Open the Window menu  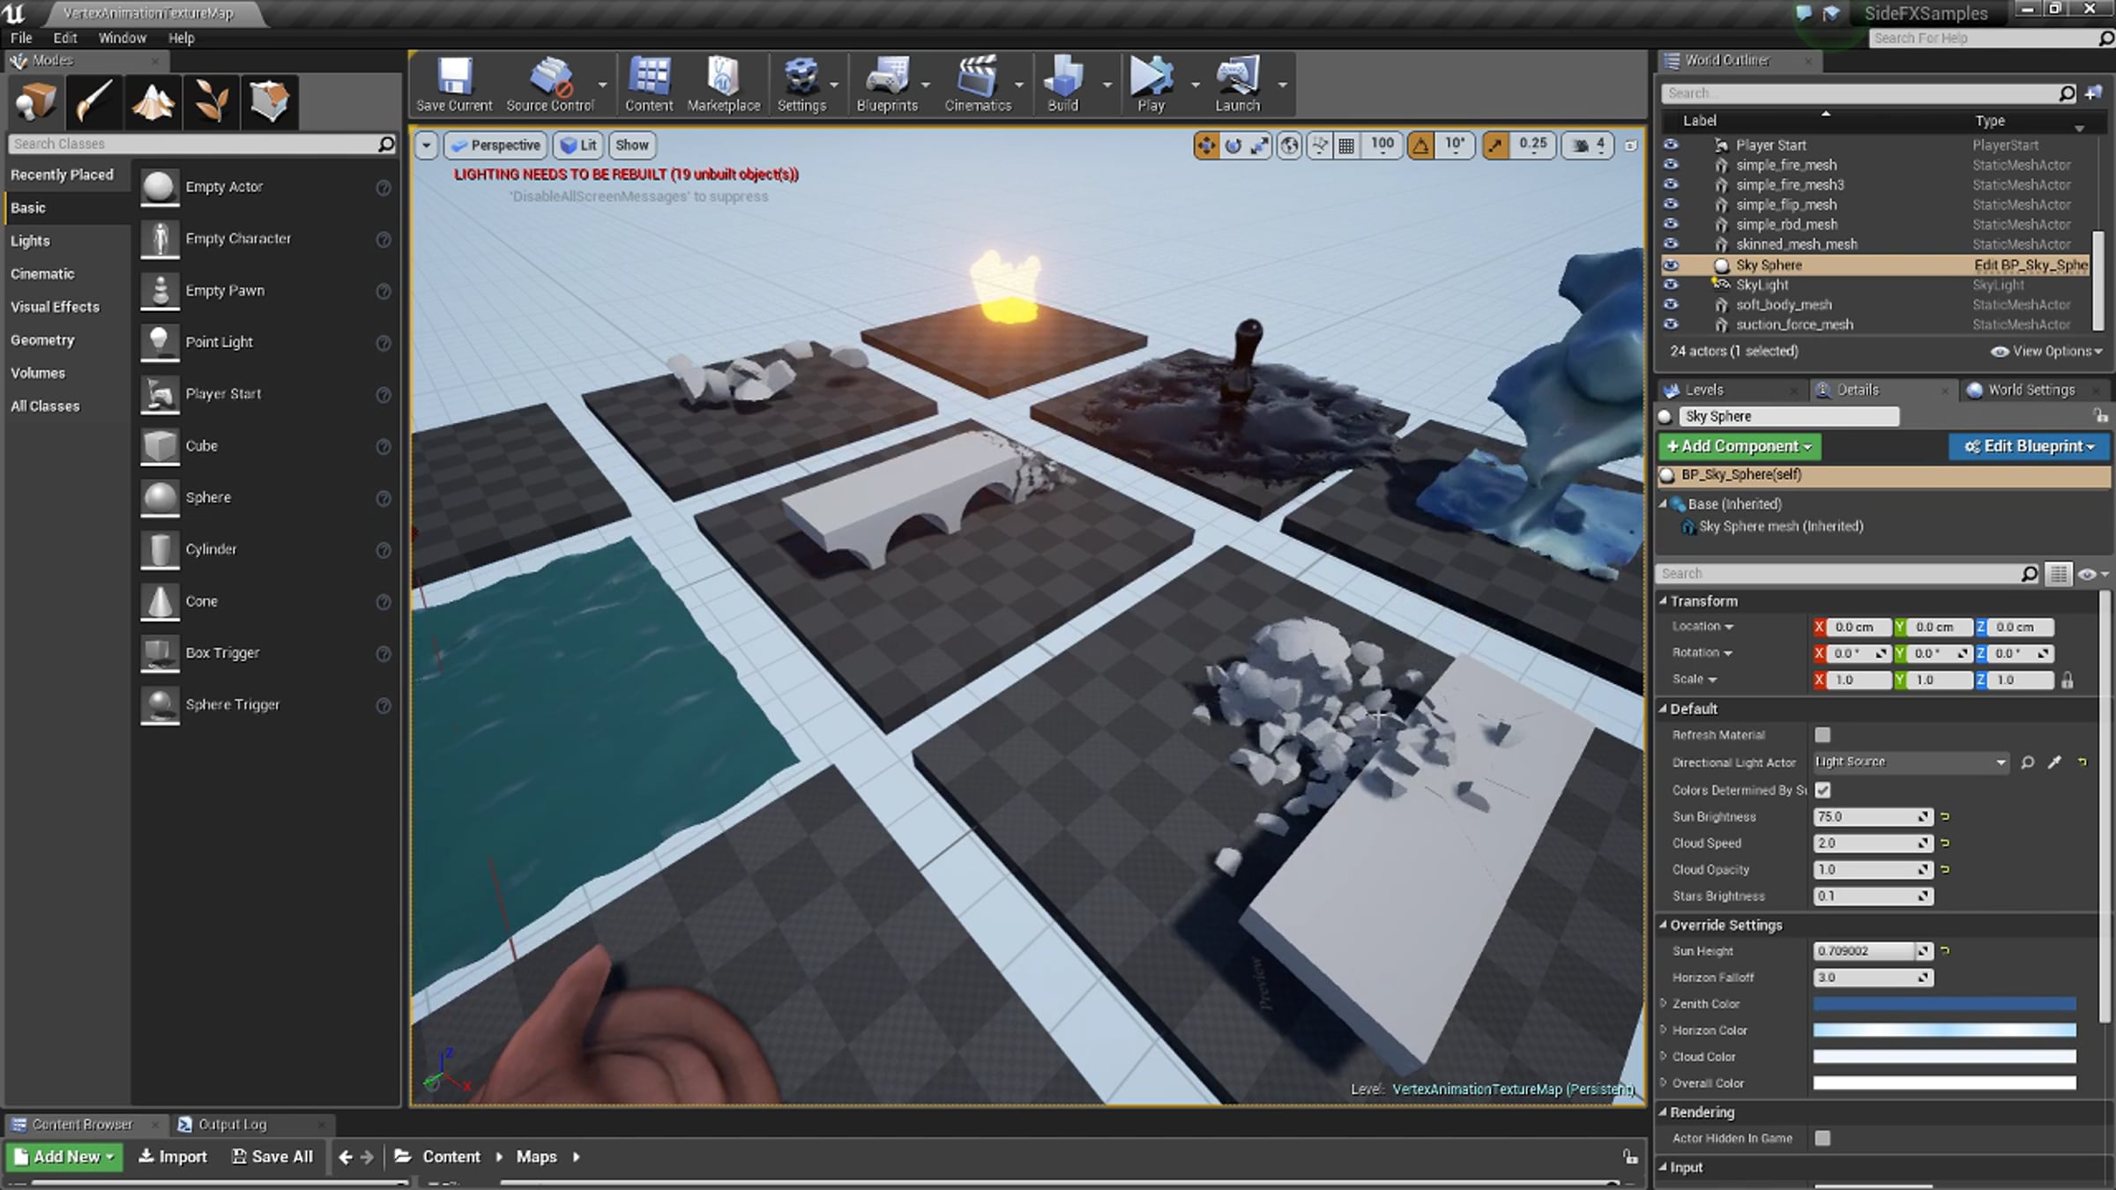(x=122, y=38)
